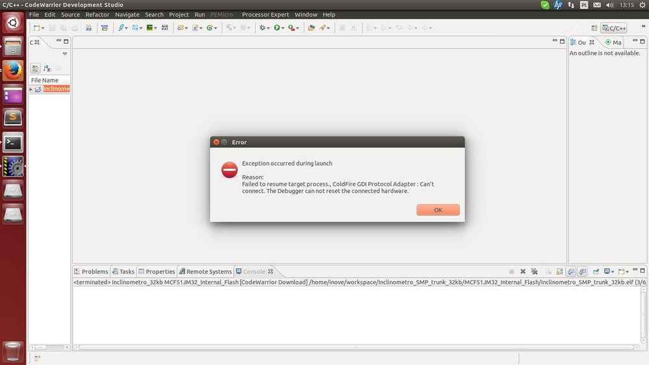Switch to the Properties tab
This screenshot has width=649, height=365.
[x=157, y=271]
